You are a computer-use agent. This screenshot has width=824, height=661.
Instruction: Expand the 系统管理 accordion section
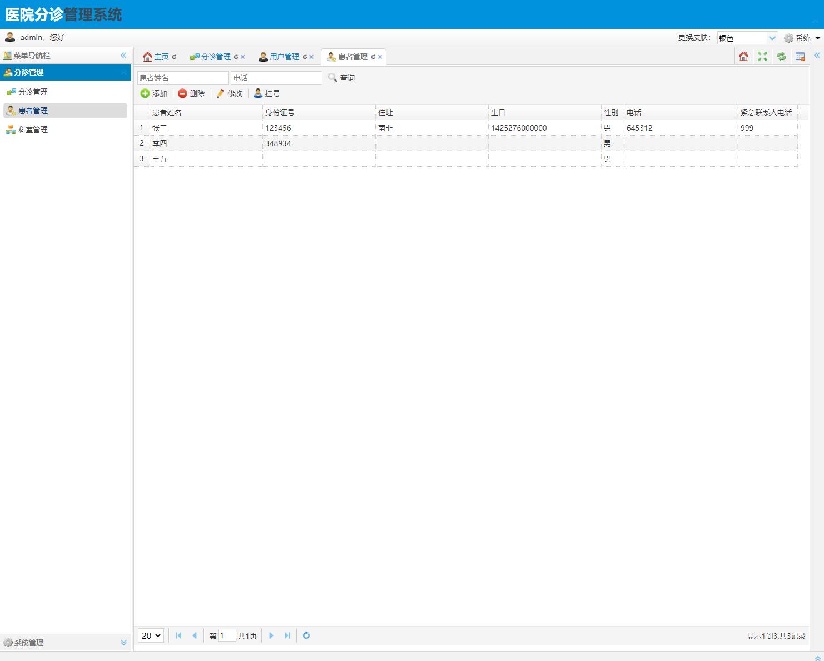123,643
